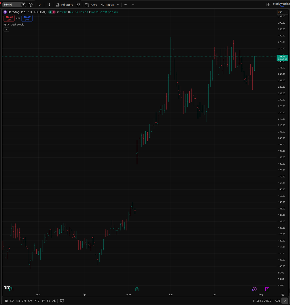Screen dimensions: 290x305
Task: Toggle the green market status dot
Action: pos(50,12)
